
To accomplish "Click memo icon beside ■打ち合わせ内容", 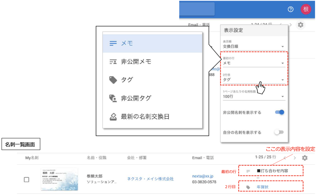I will (x=248, y=171).
